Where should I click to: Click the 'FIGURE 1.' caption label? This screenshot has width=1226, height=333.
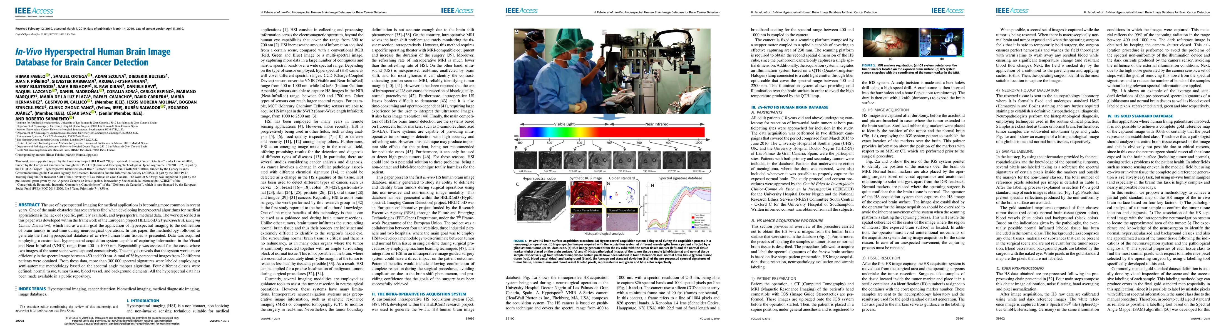[x=521, y=241]
